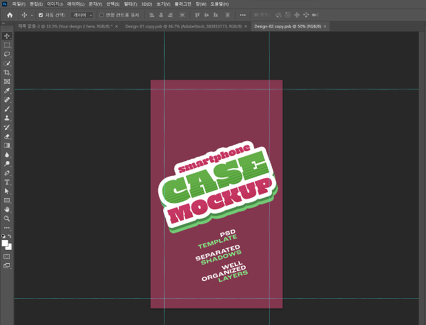The image size is (426, 325).
Task: Open the three-dots more align options
Action: point(243,15)
